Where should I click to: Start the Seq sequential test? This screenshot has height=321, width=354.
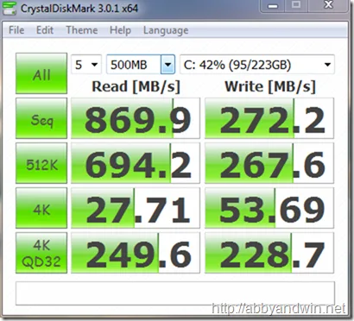[x=41, y=118]
